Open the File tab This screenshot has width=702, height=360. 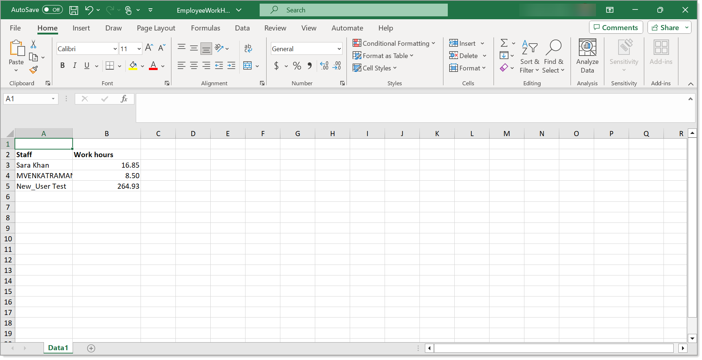[x=15, y=28]
